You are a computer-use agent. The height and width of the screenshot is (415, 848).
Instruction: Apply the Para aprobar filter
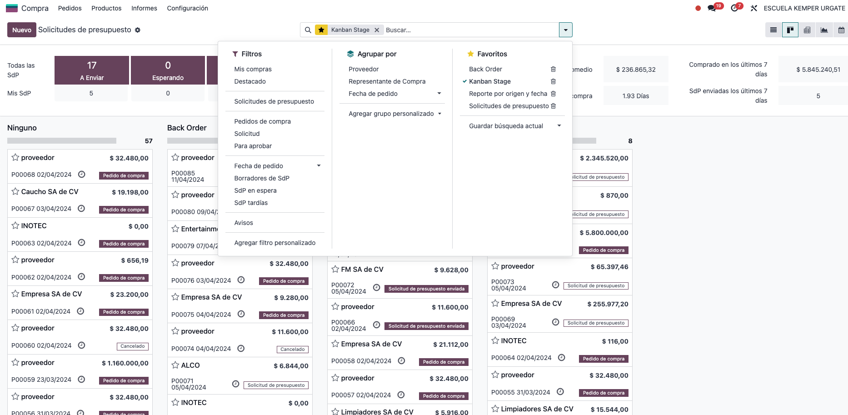pyautogui.click(x=253, y=146)
